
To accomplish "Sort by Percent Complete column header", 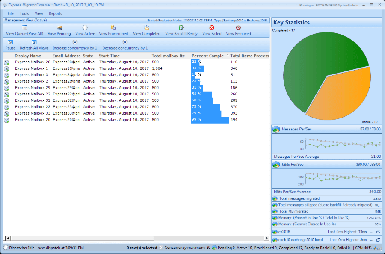I will (208, 56).
